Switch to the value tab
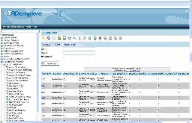 [x=57, y=45]
